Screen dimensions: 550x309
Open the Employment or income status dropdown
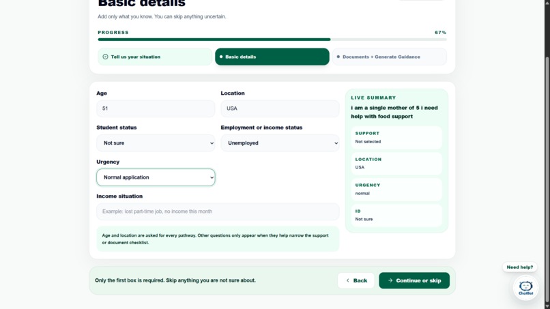point(280,143)
